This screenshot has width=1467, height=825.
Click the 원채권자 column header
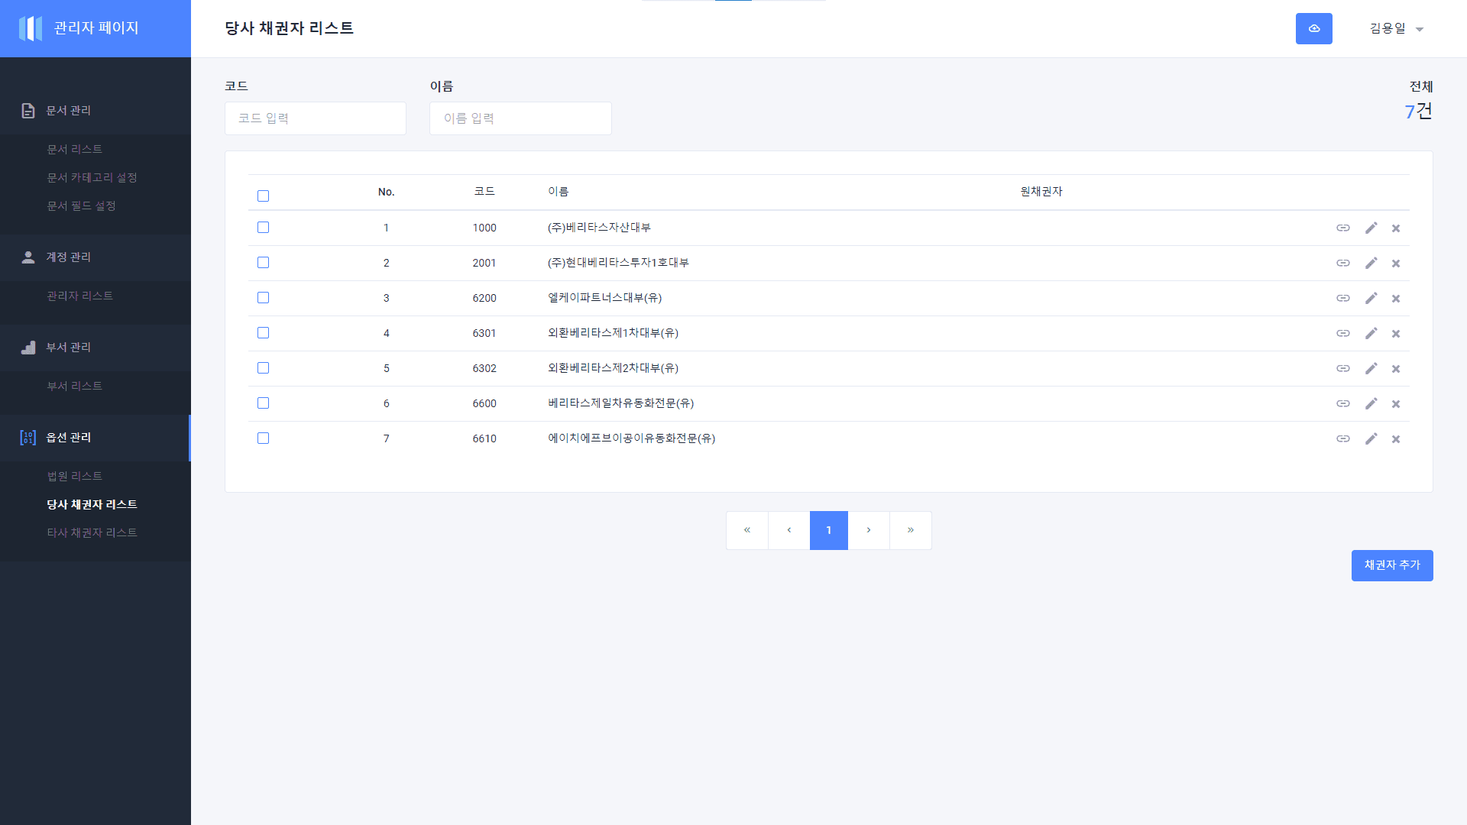(x=1041, y=192)
